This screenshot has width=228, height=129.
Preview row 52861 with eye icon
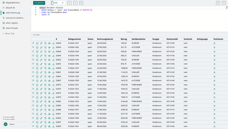tap(49, 72)
